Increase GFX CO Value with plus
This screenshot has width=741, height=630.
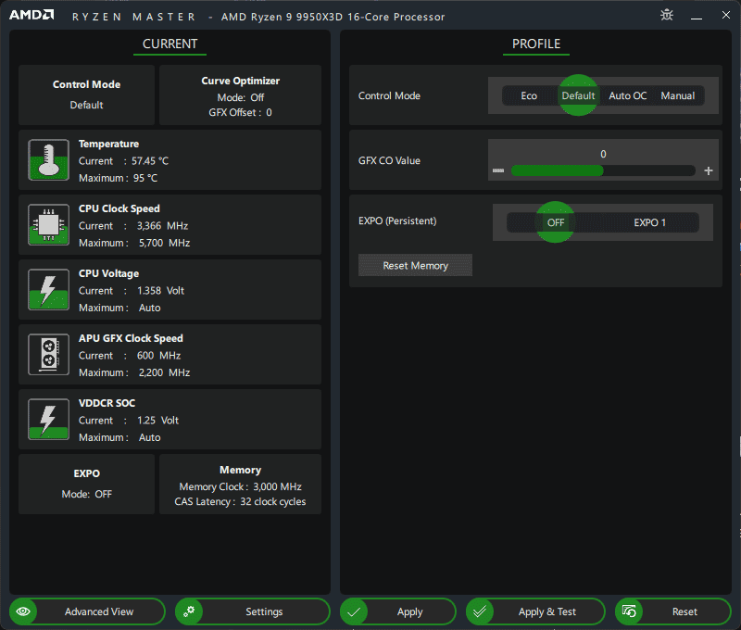click(708, 170)
